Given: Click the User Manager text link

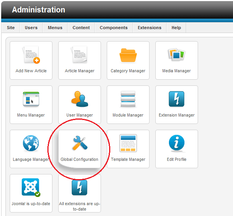Looking at the screenshot, I should (x=80, y=115).
